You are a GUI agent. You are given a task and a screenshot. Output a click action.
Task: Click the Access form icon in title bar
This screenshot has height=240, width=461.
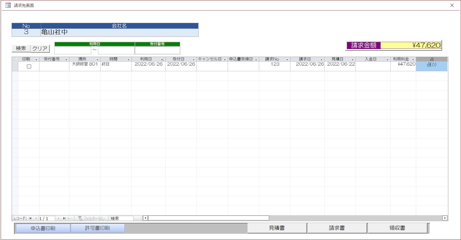[8, 5]
